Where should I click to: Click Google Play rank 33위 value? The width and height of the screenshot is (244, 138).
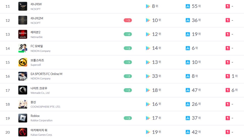click(157, 76)
